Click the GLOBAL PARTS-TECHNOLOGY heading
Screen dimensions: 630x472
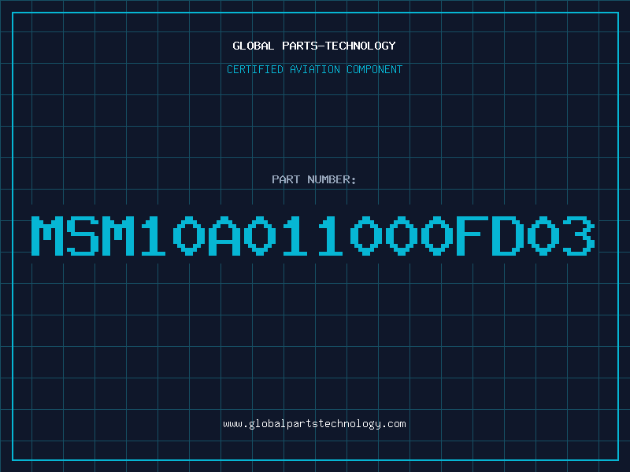pos(314,46)
